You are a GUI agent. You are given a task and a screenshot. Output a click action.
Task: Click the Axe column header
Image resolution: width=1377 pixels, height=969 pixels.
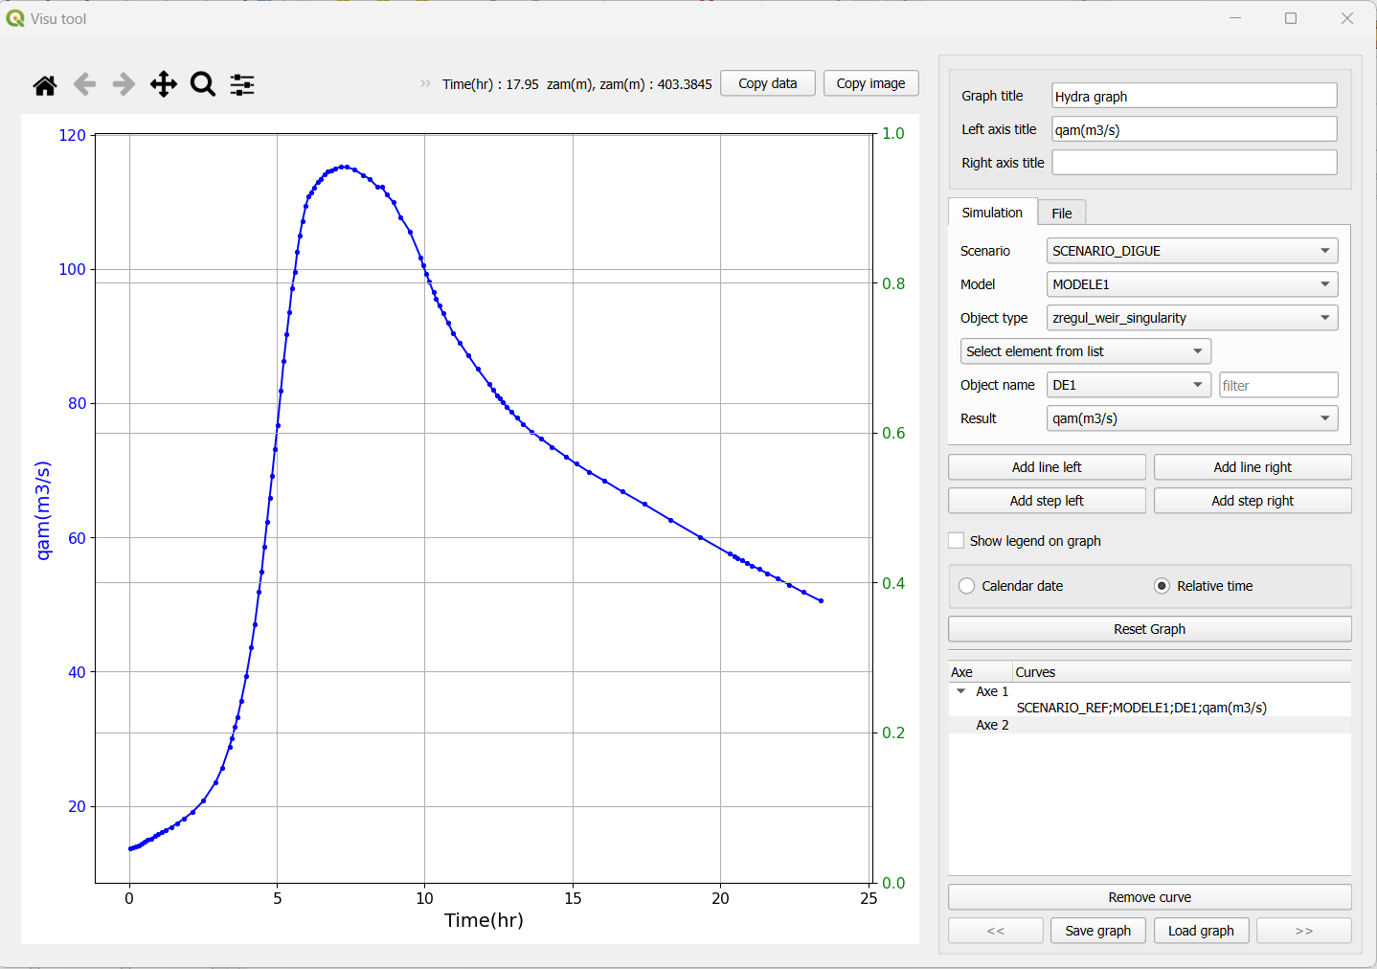[x=980, y=672]
